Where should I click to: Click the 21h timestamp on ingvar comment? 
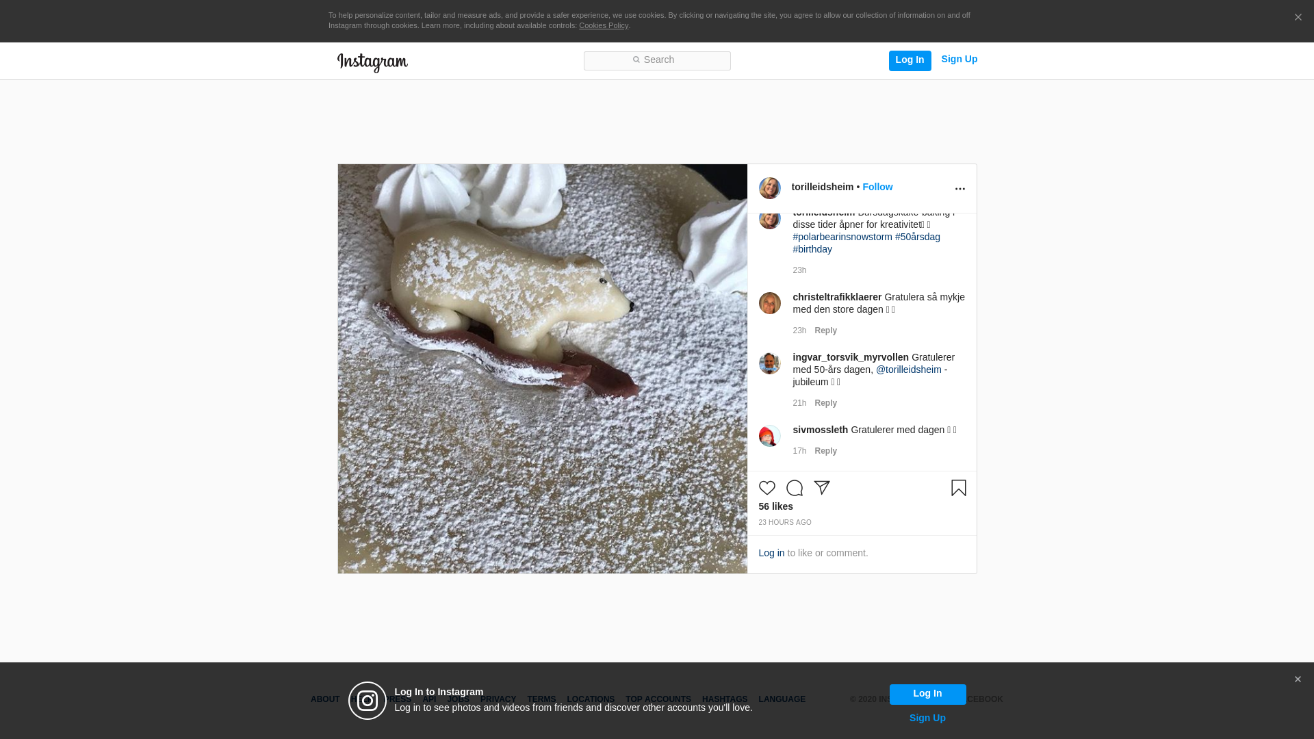point(799,404)
